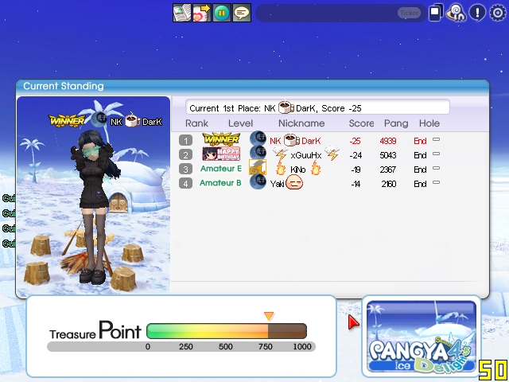509x382 pixels.
Task: Click the Amateur B level text
Action: (x=220, y=183)
